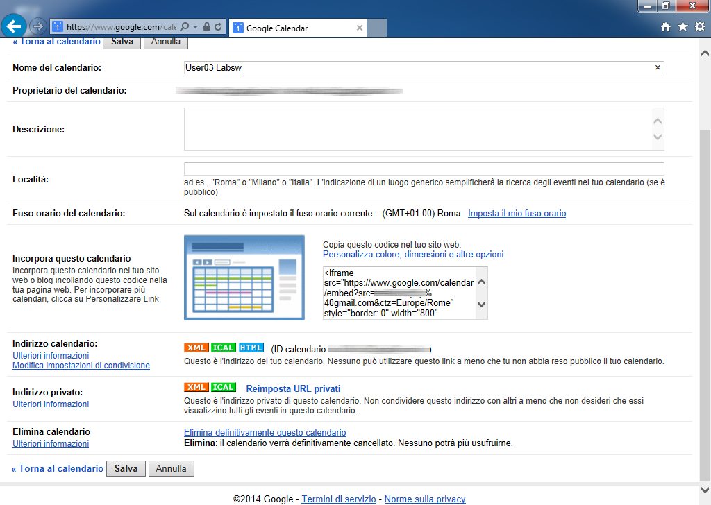This screenshot has height=505, width=711.
Task: Open browser favorites star icon
Action: point(683,27)
